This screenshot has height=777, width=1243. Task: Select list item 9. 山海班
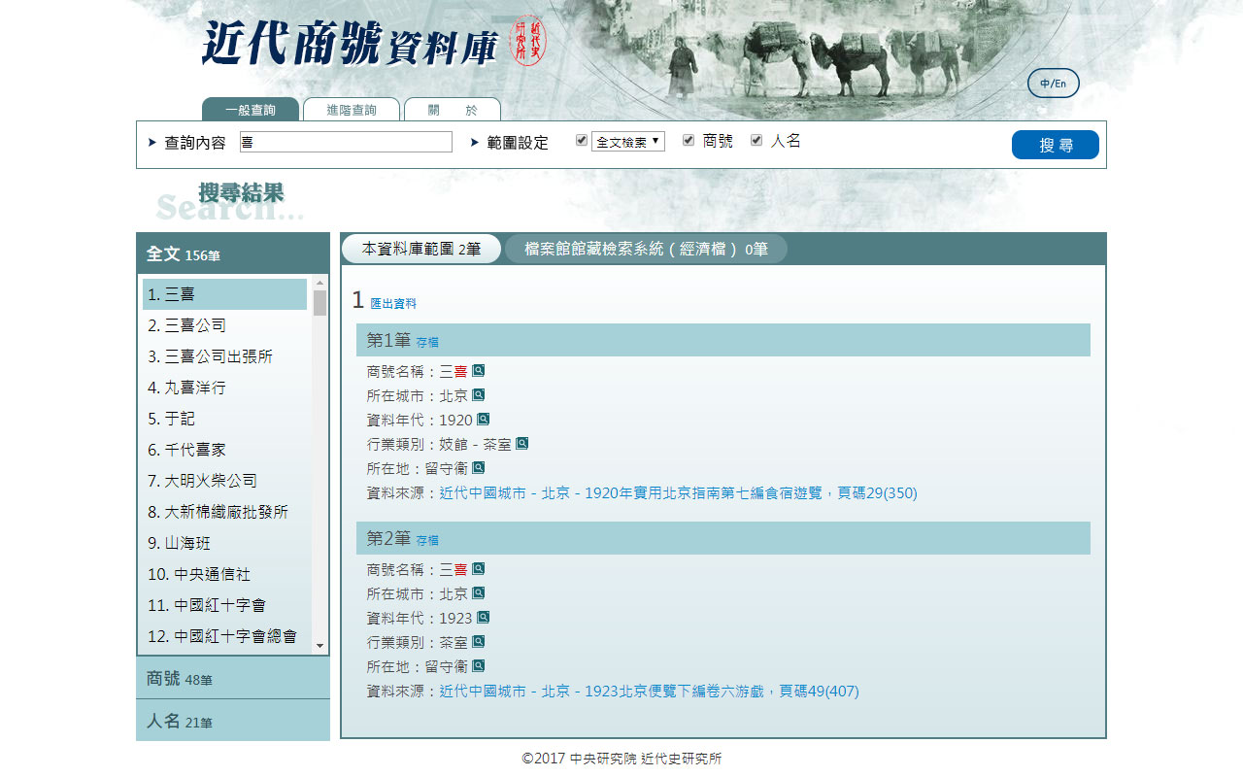[224, 543]
